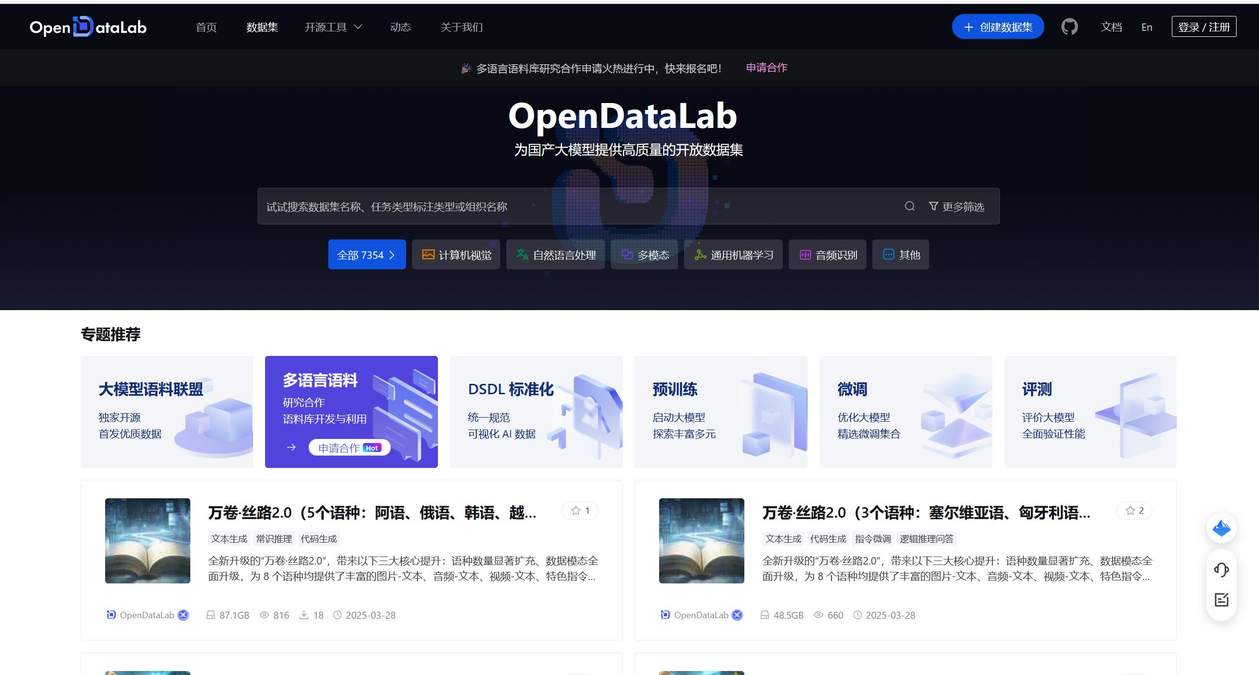Open 更多筛选 filter options
Viewport: 1259px width, 675px height.
coord(957,207)
